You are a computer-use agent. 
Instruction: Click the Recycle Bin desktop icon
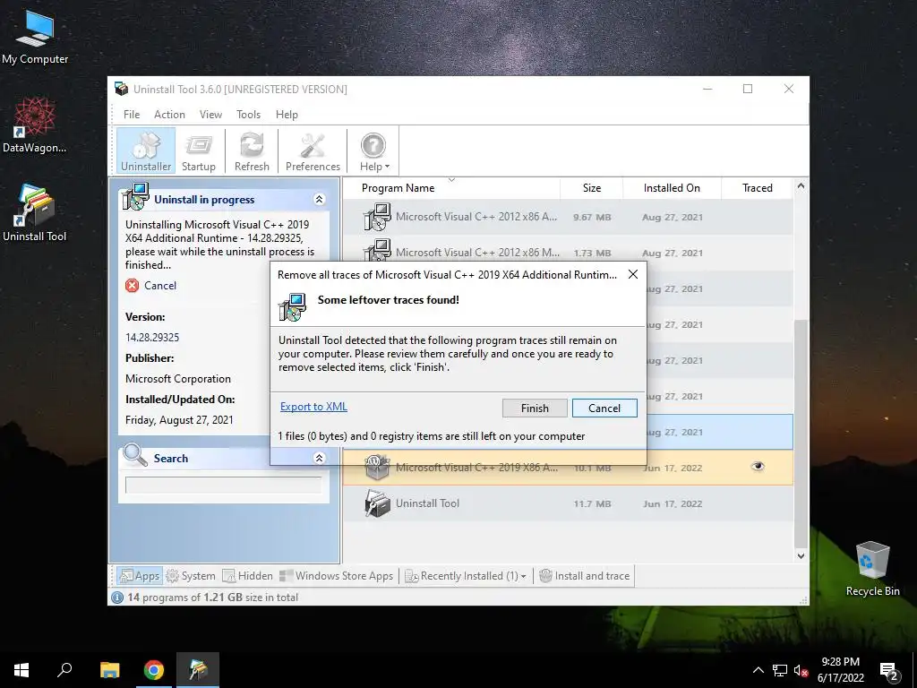872,569
